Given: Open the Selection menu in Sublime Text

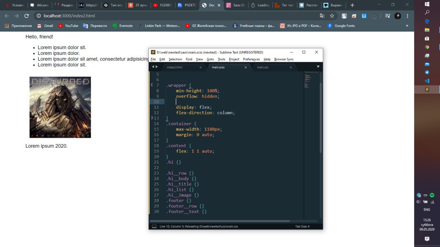Looking at the screenshot, I should pyautogui.click(x=175, y=59).
